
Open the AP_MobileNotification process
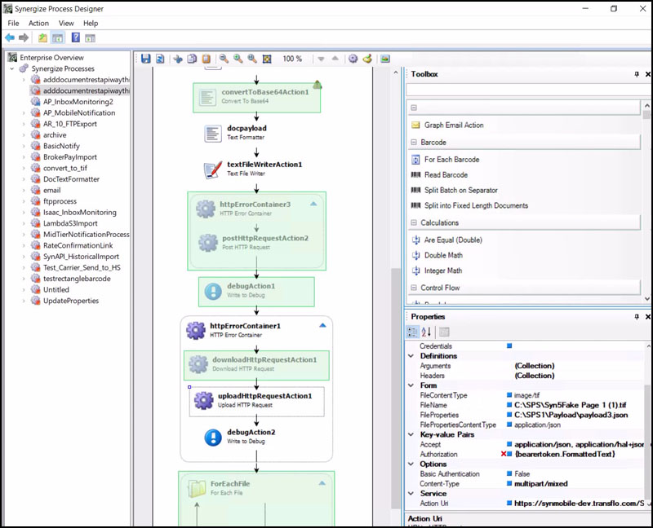point(78,113)
